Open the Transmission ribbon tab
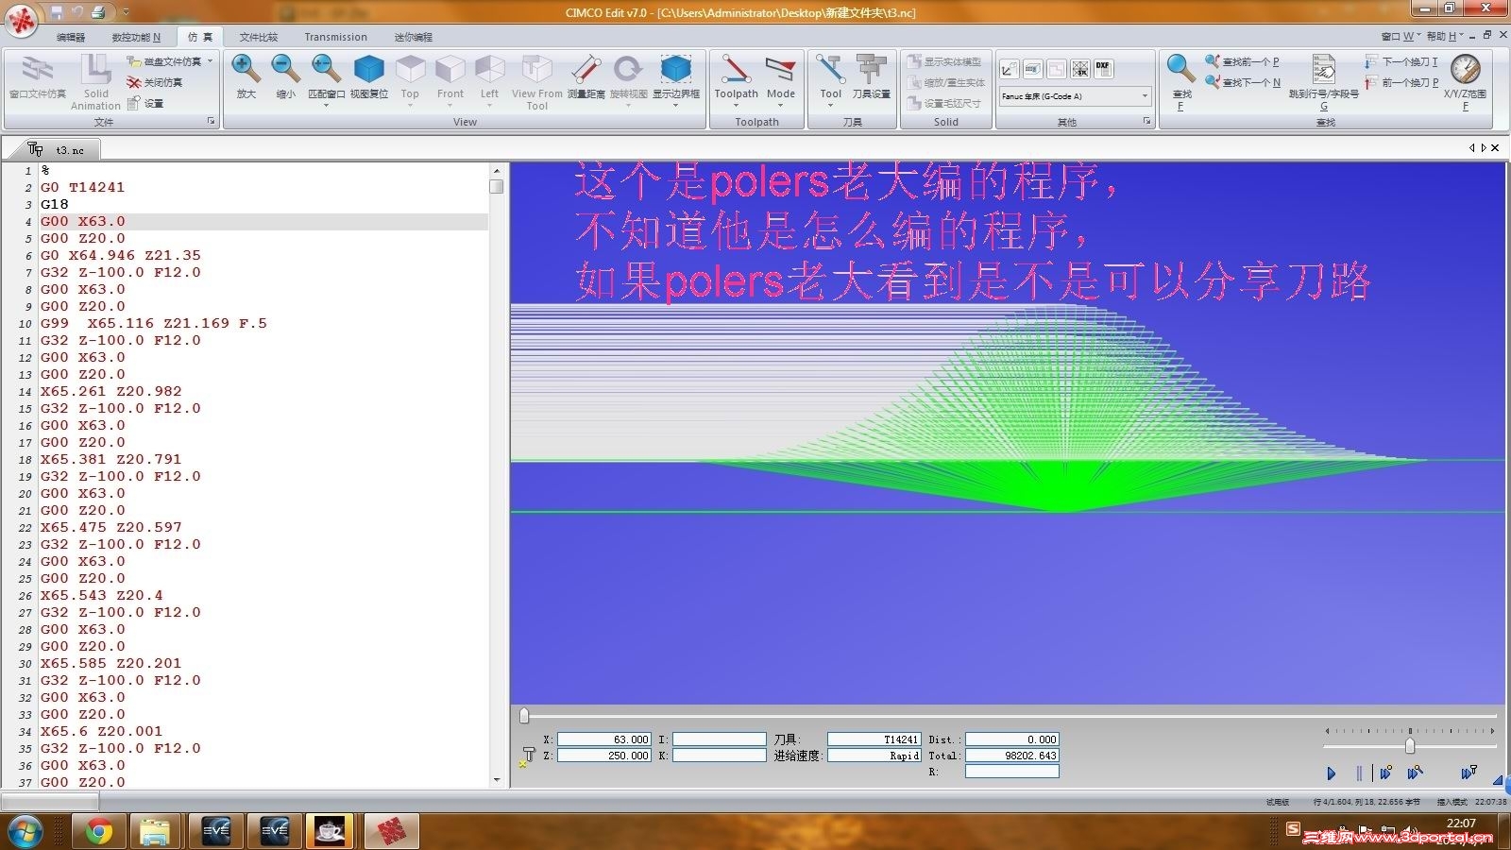The width and height of the screenshot is (1511, 850). pos(335,38)
